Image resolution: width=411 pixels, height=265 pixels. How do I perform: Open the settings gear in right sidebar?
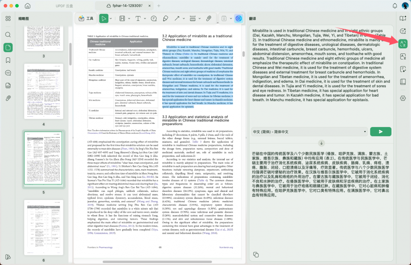tap(403, 98)
